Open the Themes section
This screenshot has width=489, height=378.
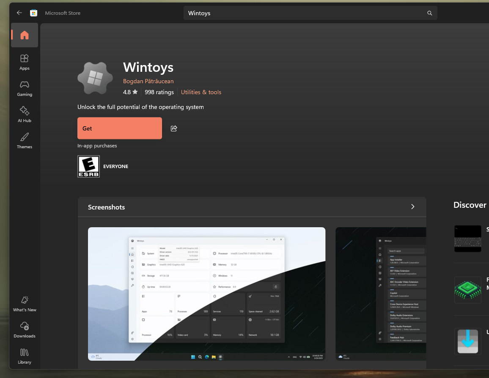point(25,140)
